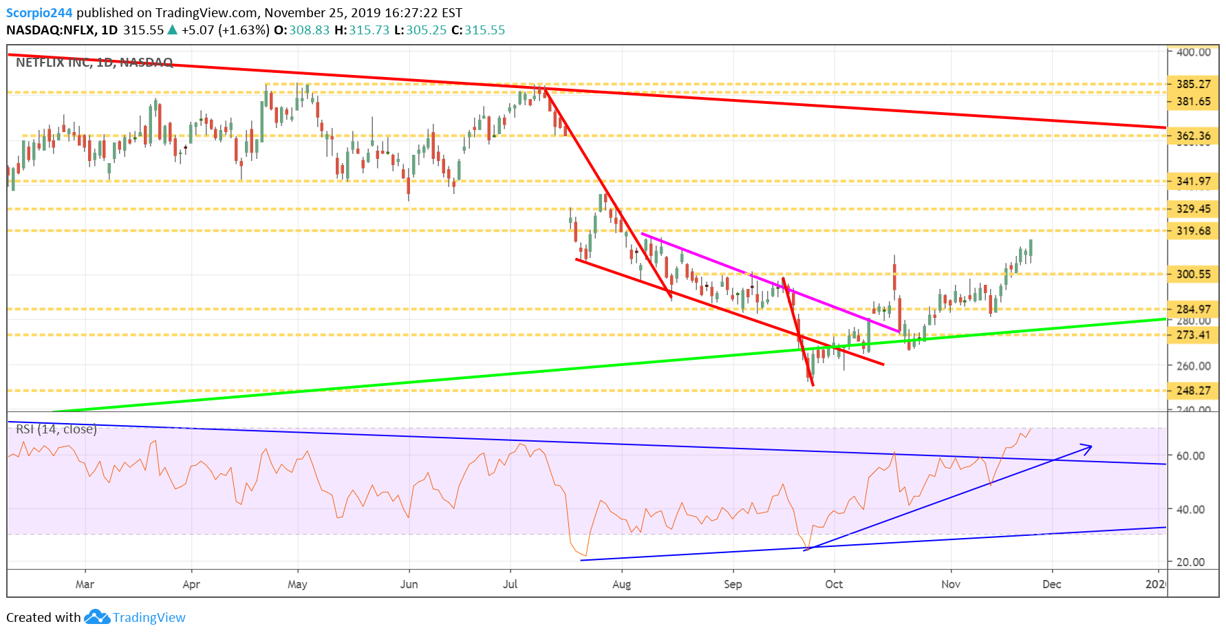Click the 400.00 price axis value
1226x635 pixels.
(x=1194, y=52)
